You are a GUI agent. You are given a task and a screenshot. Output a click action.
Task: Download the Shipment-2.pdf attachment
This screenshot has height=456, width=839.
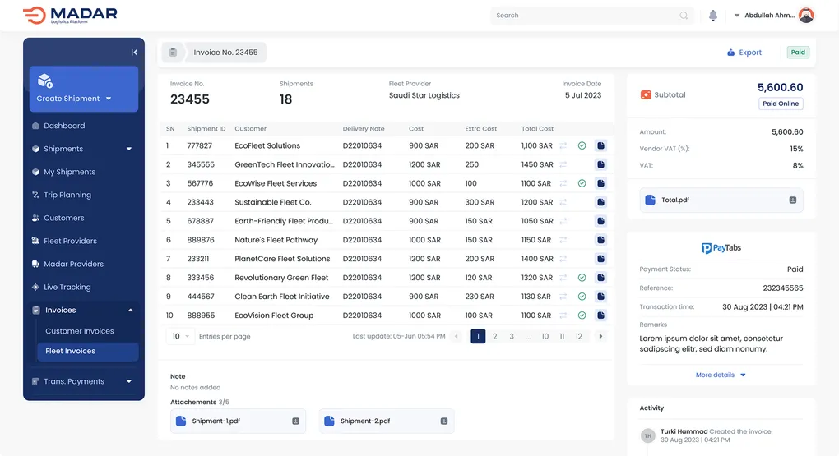click(443, 421)
